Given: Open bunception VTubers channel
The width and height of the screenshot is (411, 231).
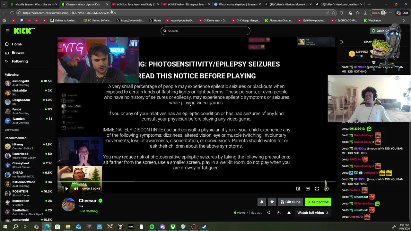Looking at the screenshot, I should click(28, 202).
